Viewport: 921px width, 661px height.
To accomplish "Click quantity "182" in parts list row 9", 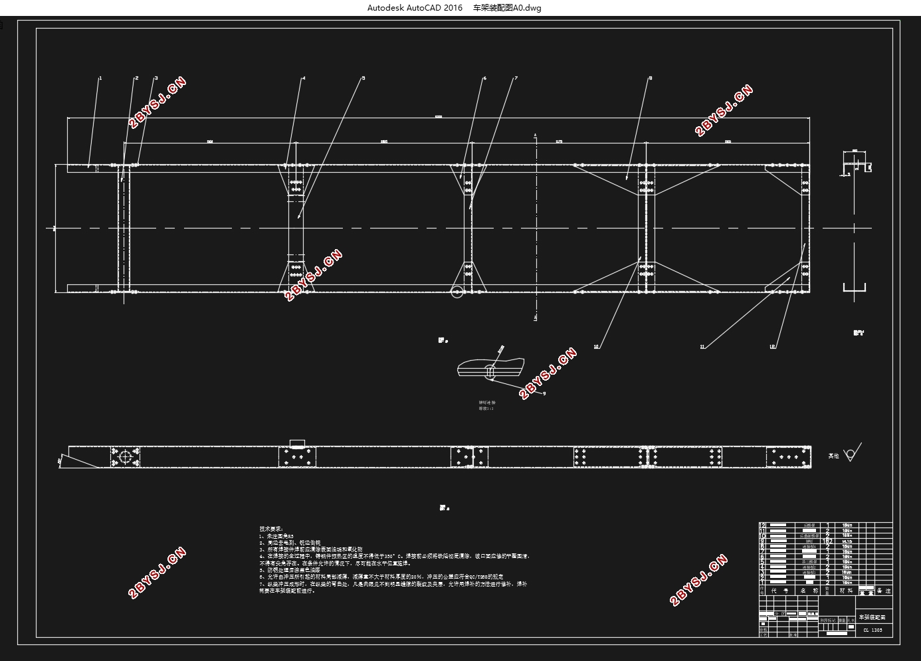I will pos(827,541).
